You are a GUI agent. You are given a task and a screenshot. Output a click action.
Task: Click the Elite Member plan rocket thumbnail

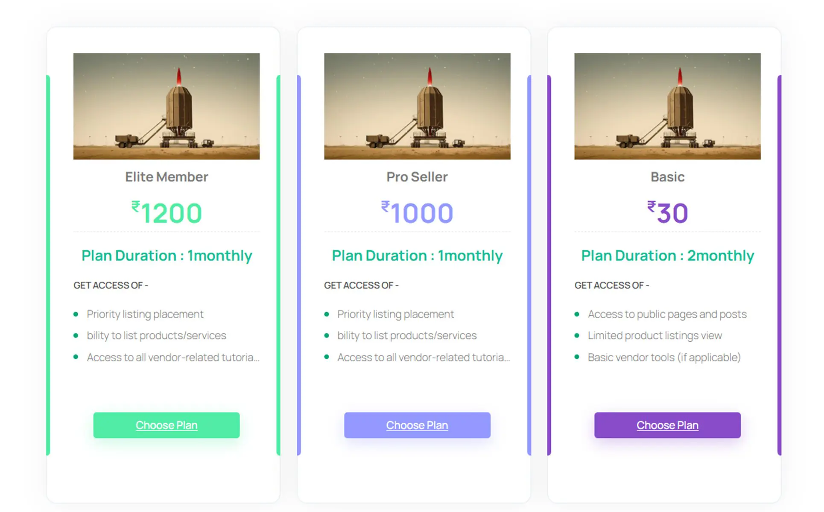166,106
